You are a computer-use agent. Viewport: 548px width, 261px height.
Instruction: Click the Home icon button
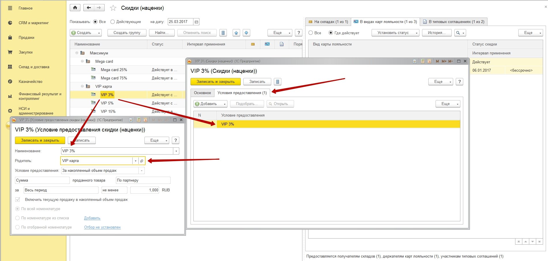pos(75,8)
